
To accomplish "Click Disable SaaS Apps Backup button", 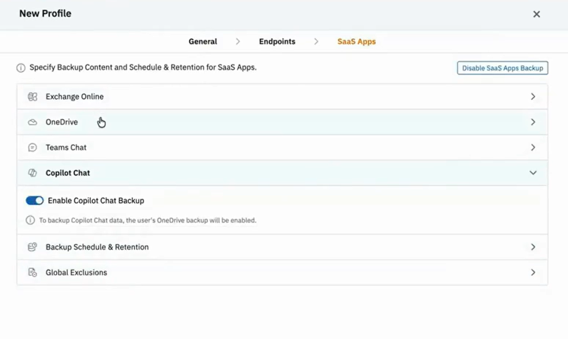I will coord(502,68).
